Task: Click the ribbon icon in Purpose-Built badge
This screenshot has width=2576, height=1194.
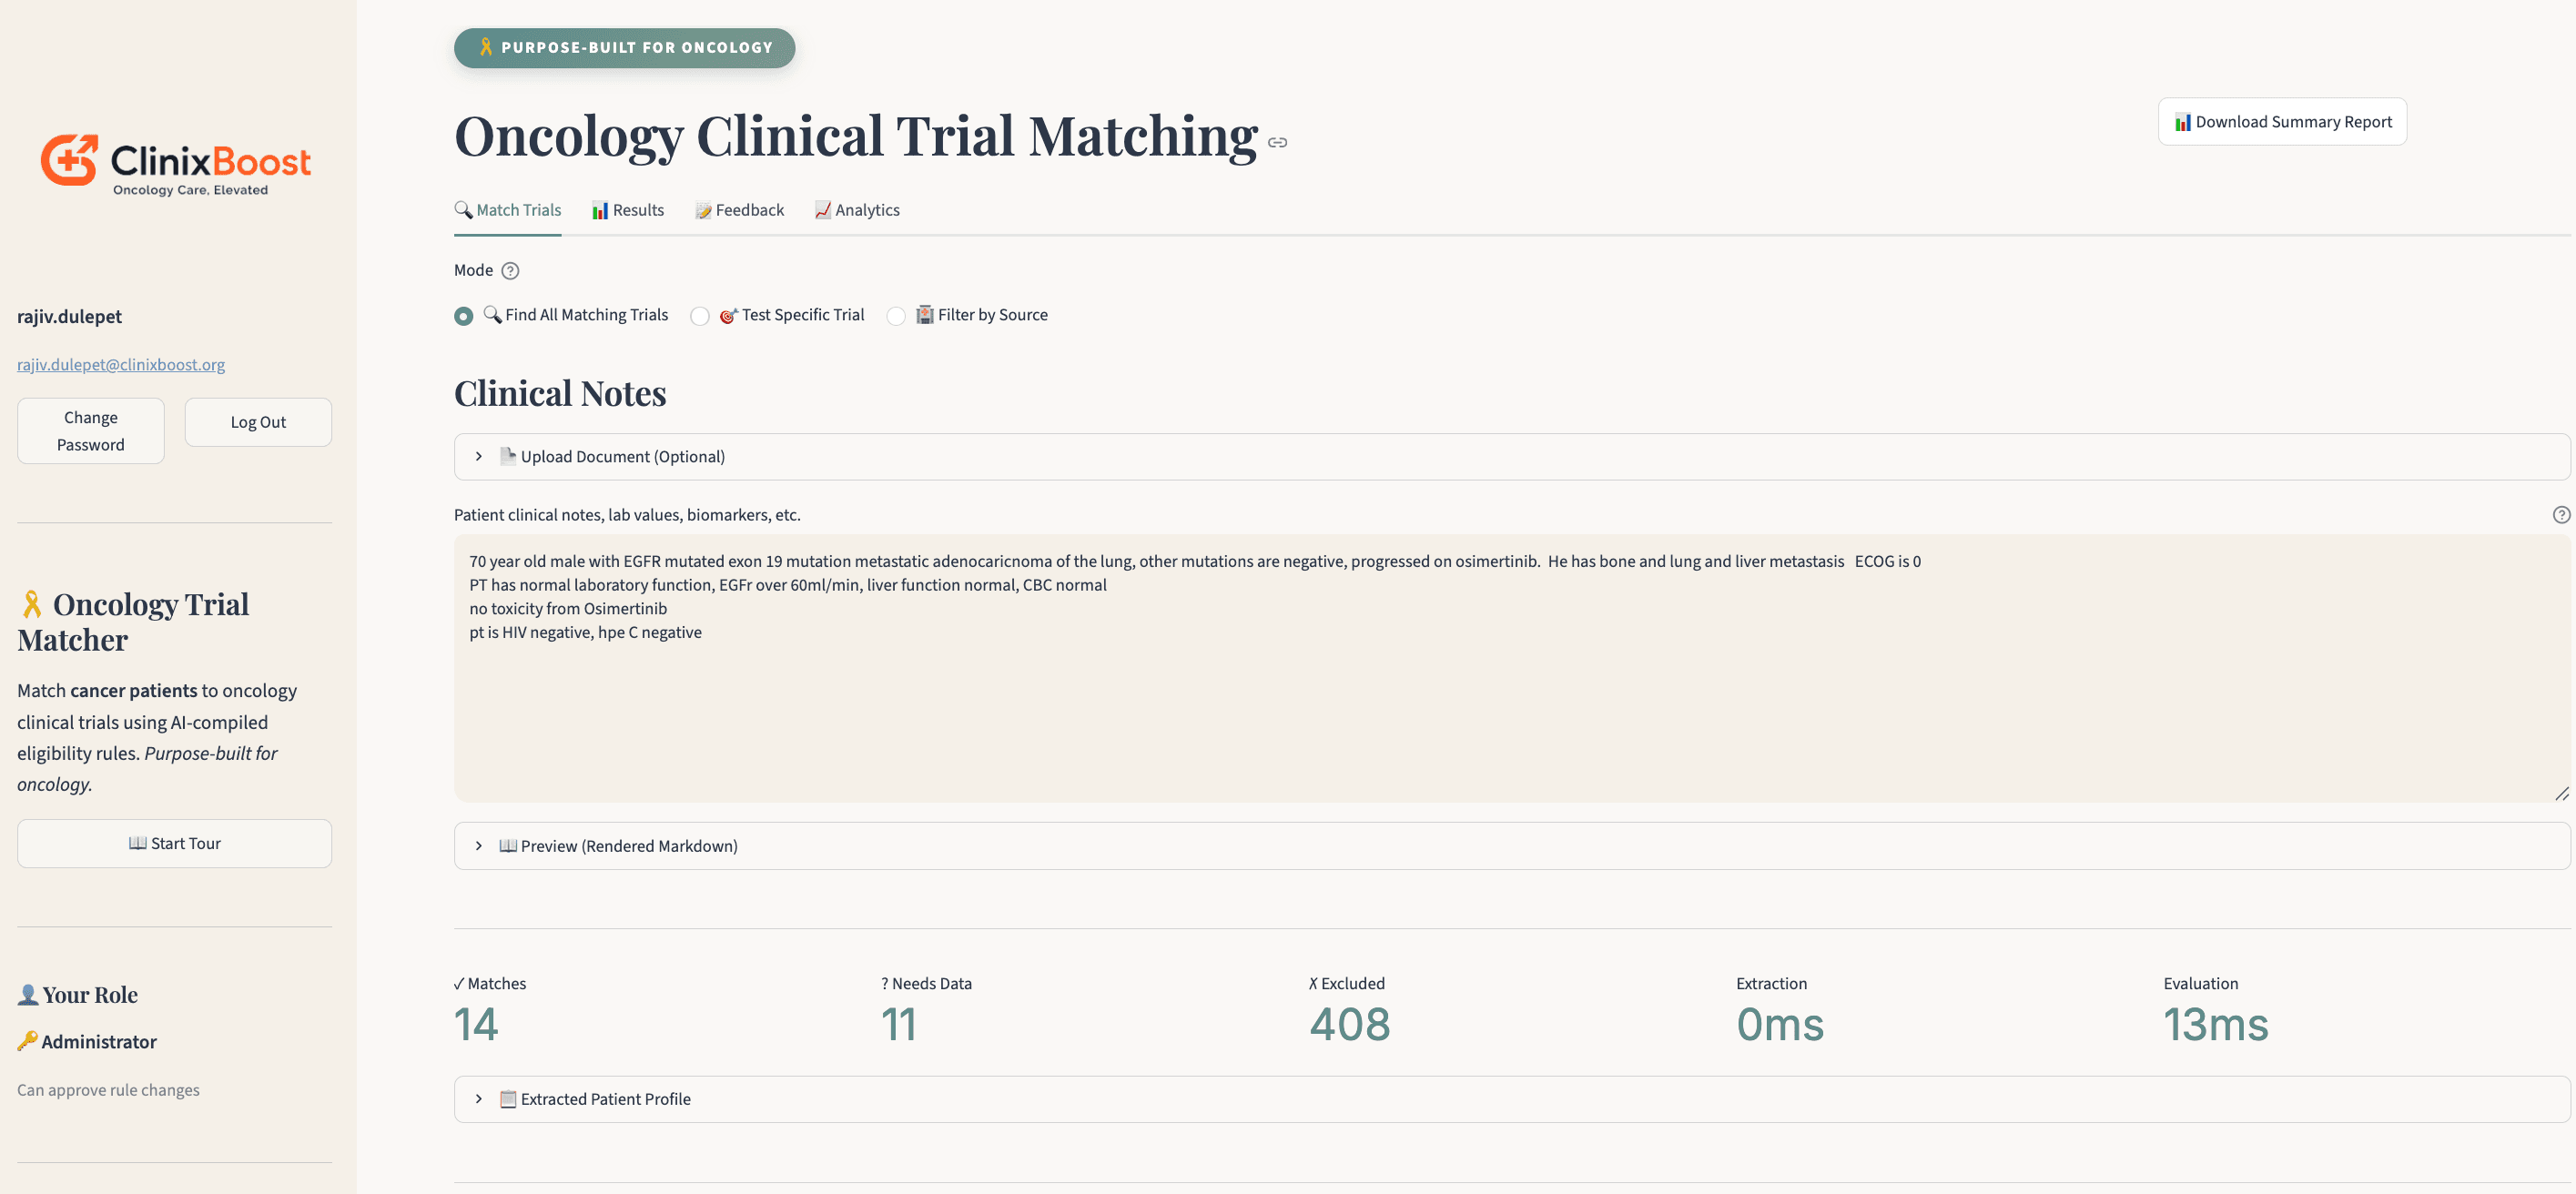Action: [486, 47]
